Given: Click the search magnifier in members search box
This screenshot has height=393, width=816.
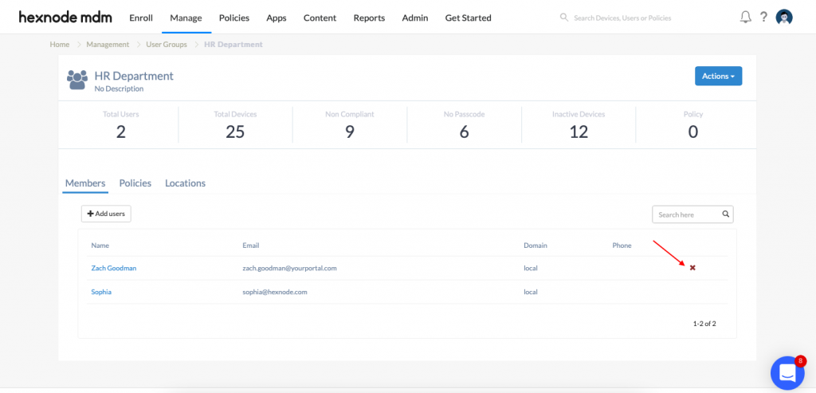Looking at the screenshot, I should click(725, 214).
